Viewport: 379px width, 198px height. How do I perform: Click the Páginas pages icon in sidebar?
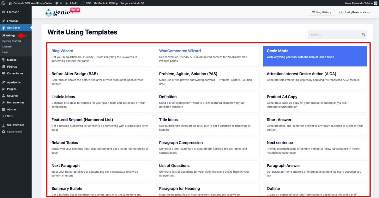click(3, 67)
